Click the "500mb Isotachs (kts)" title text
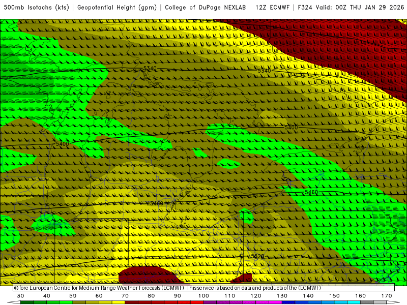Screen dimensions: 407x305 pyautogui.click(x=36, y=8)
